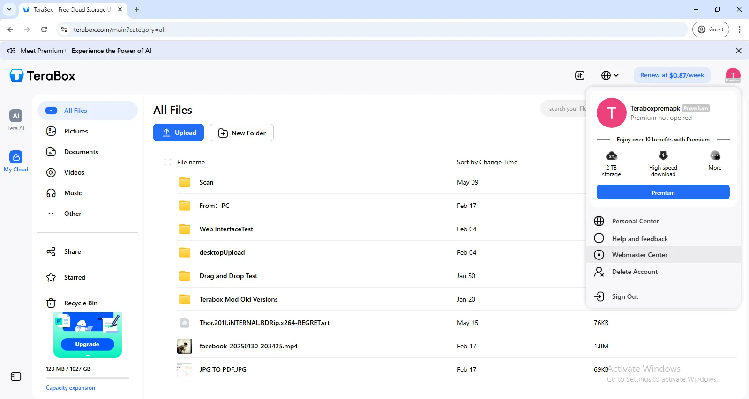Open transfer list icon in header
749x399 pixels.
coord(580,75)
